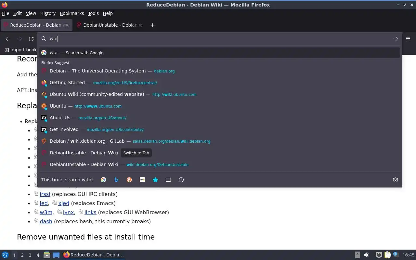Click the notification tray icon
This screenshot has height=260, width=416.
[396, 254]
